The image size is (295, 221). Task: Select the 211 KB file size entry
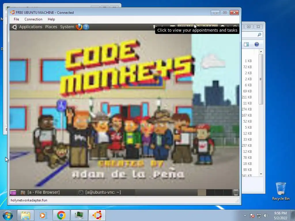coord(247,97)
